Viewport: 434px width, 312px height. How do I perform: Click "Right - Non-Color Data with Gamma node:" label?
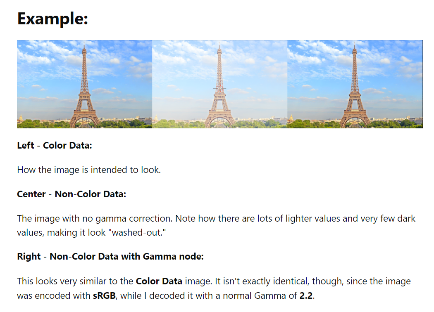click(110, 256)
